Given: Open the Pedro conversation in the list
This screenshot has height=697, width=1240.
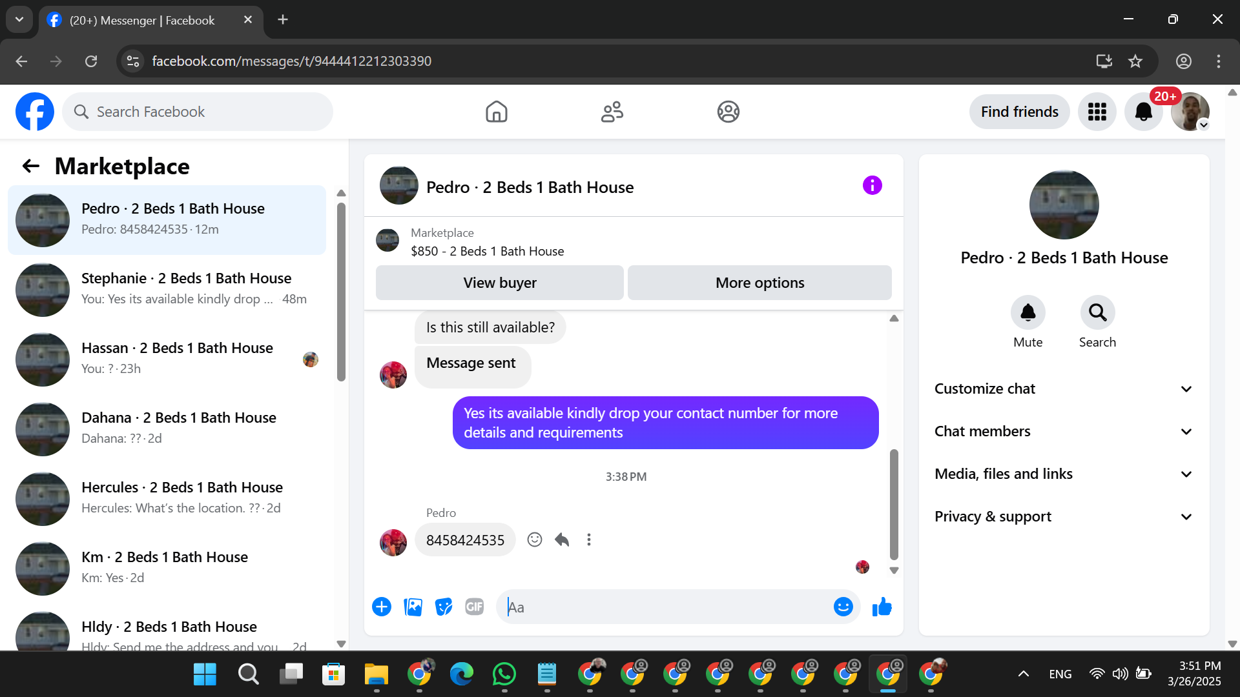Looking at the screenshot, I should pyautogui.click(x=167, y=220).
